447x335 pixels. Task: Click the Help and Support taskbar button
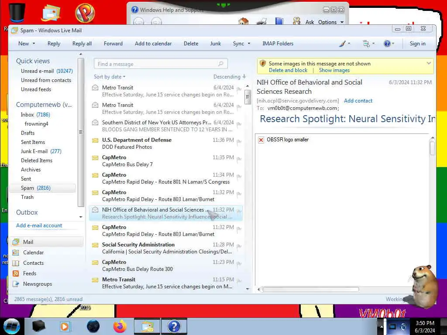click(174, 326)
